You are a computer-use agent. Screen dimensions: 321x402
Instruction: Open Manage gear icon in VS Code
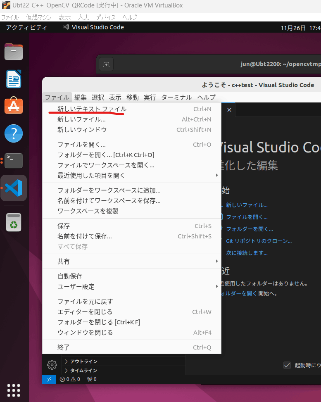click(x=52, y=364)
